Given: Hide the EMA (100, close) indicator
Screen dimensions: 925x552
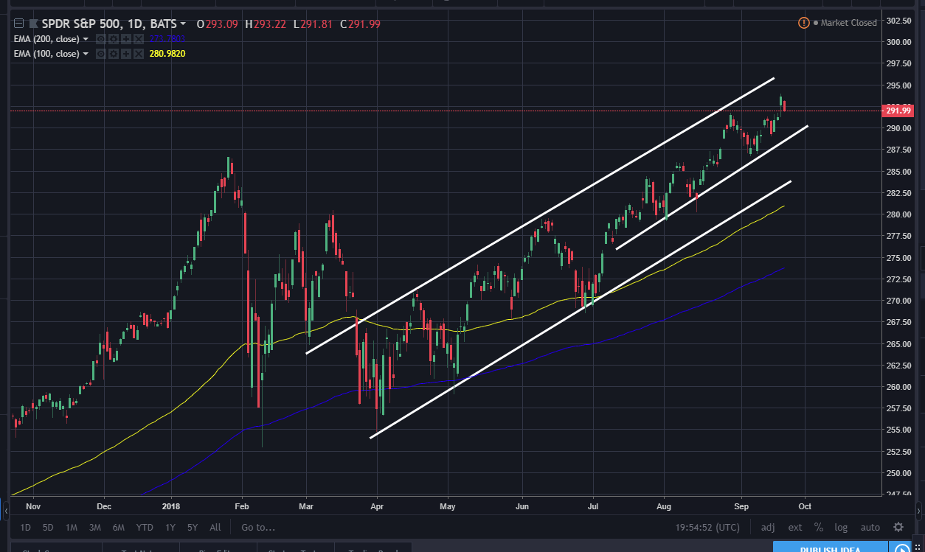Looking at the screenshot, I should click(100, 53).
